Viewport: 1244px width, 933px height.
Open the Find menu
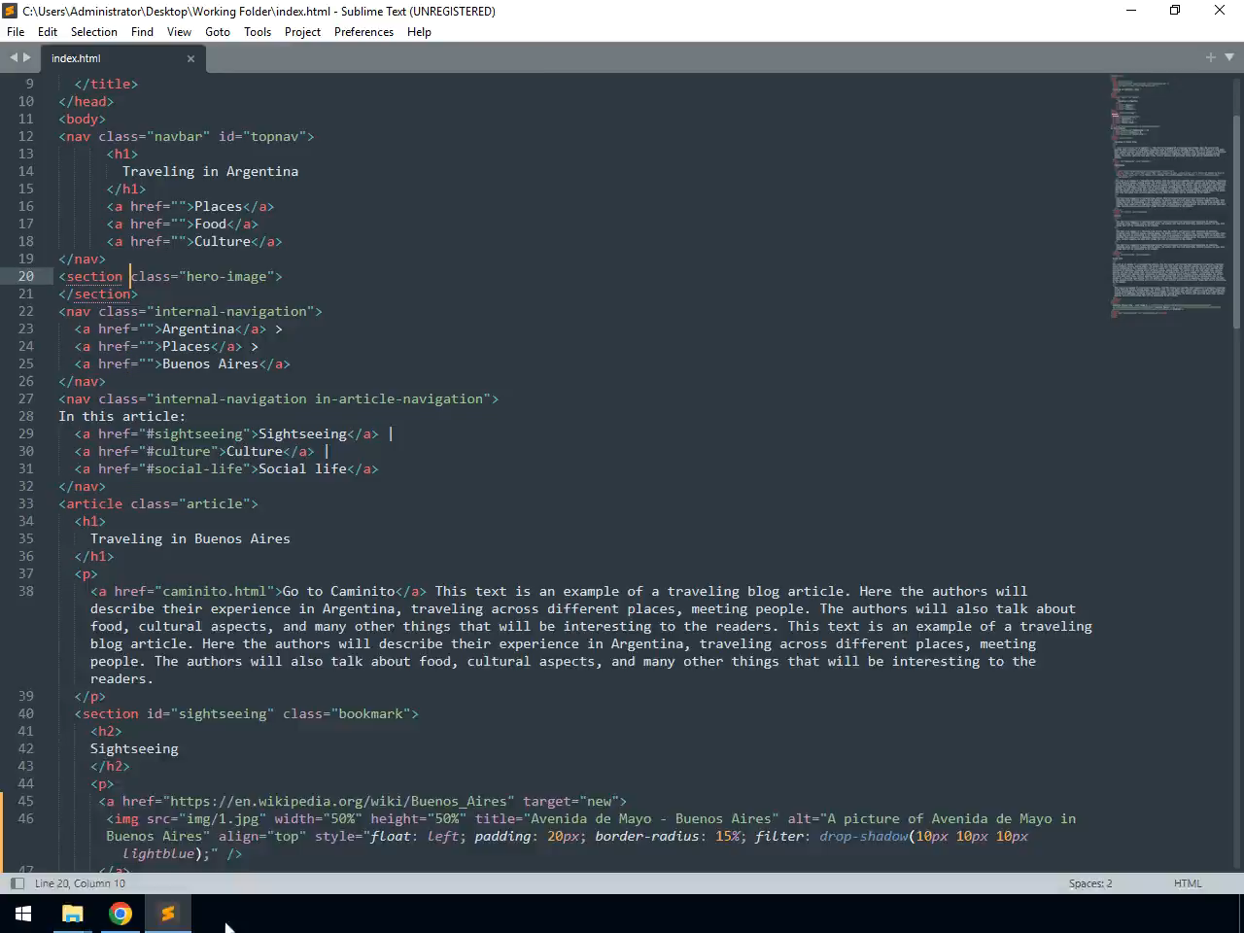click(142, 31)
